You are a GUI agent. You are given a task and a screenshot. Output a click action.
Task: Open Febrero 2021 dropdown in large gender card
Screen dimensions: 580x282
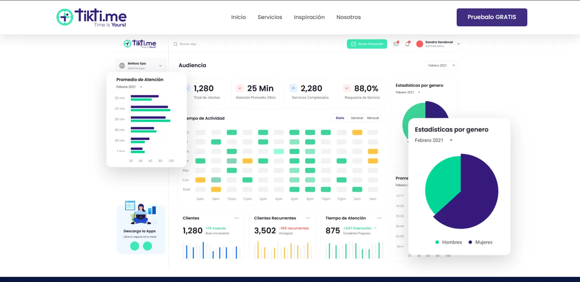tap(434, 140)
